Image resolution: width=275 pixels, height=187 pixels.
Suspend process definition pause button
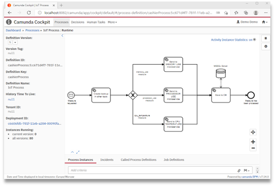(266, 38)
